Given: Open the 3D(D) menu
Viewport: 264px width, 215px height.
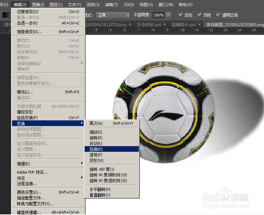Looking at the screenshot, I should pyautogui.click(x=128, y=5).
